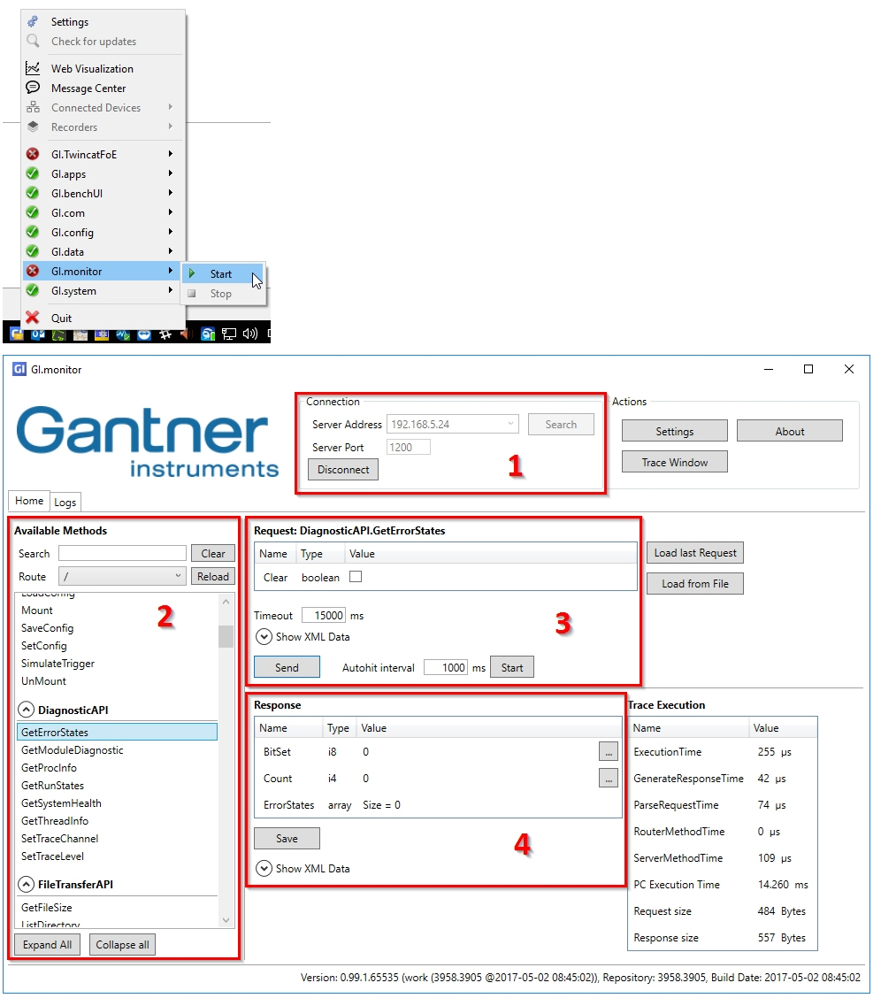Click inside the Timeout input field
This screenshot has height=1006, width=881.
click(324, 615)
